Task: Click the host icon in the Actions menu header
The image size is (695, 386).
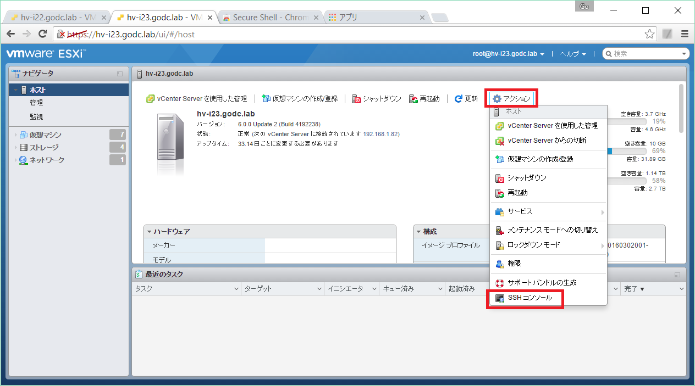Action: tap(496, 112)
